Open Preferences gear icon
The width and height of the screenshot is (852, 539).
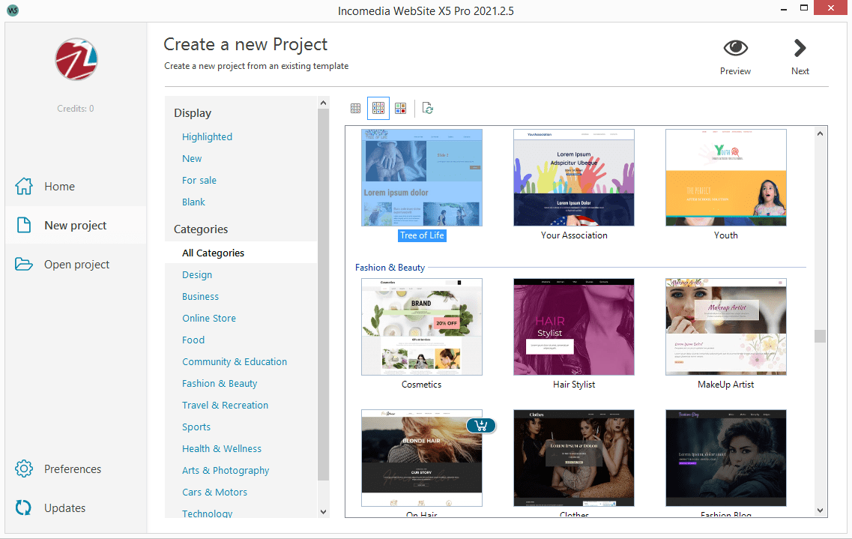pyautogui.click(x=24, y=469)
